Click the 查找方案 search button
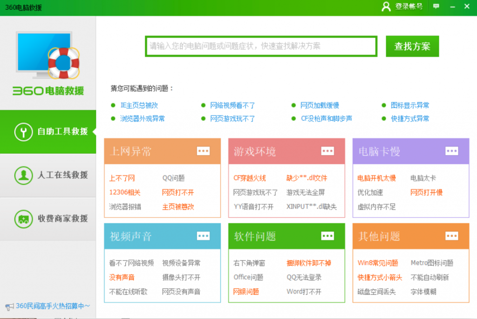The image size is (477, 319). [412, 46]
